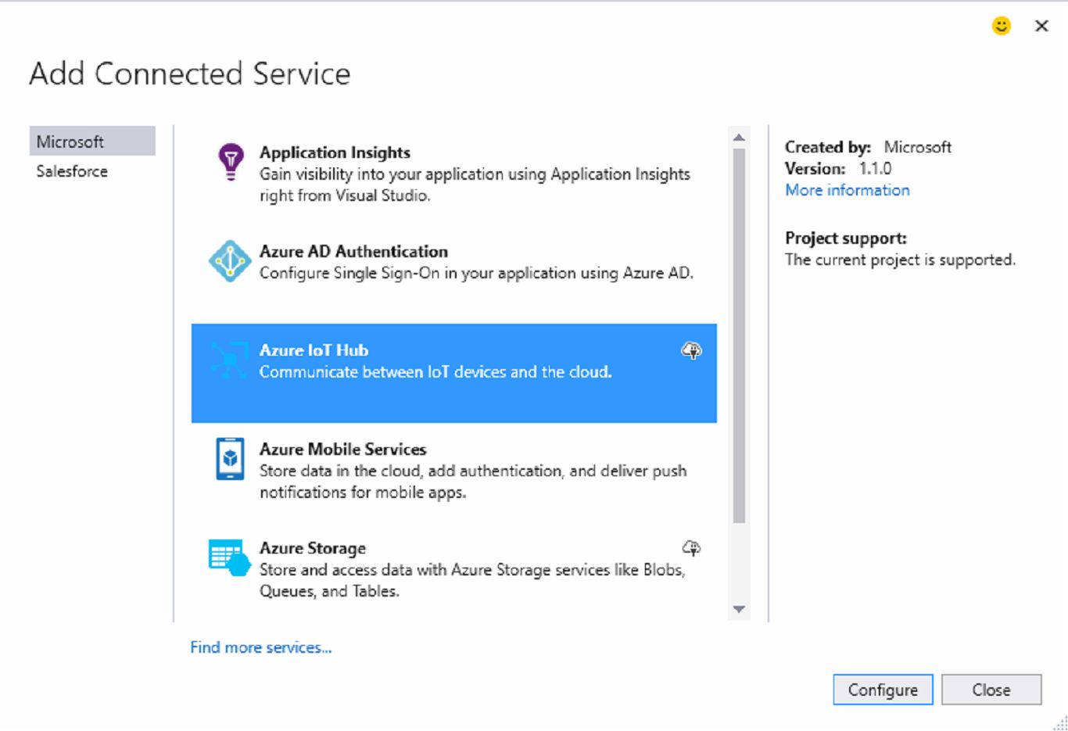Send feedback via the smiley face icon
The image size is (1068, 731).
[1001, 26]
